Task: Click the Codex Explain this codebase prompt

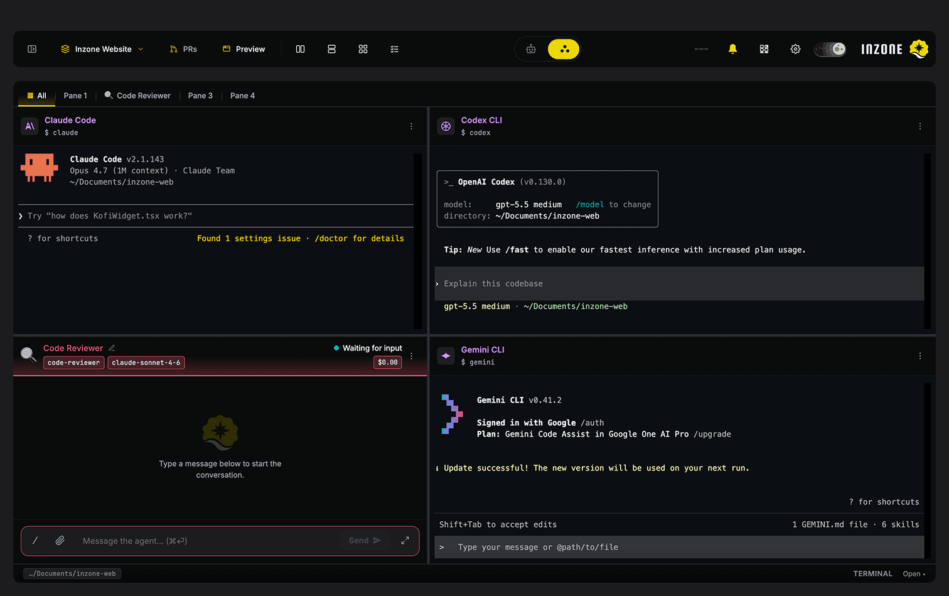Action: (679, 284)
